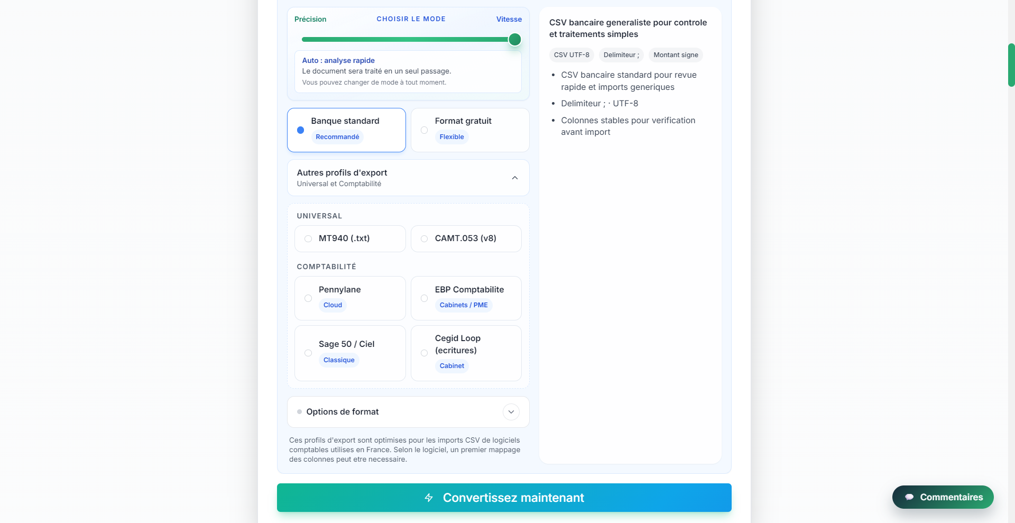Open the Commentaires feedback button
Screen dimensions: 1015x523
pos(943,497)
